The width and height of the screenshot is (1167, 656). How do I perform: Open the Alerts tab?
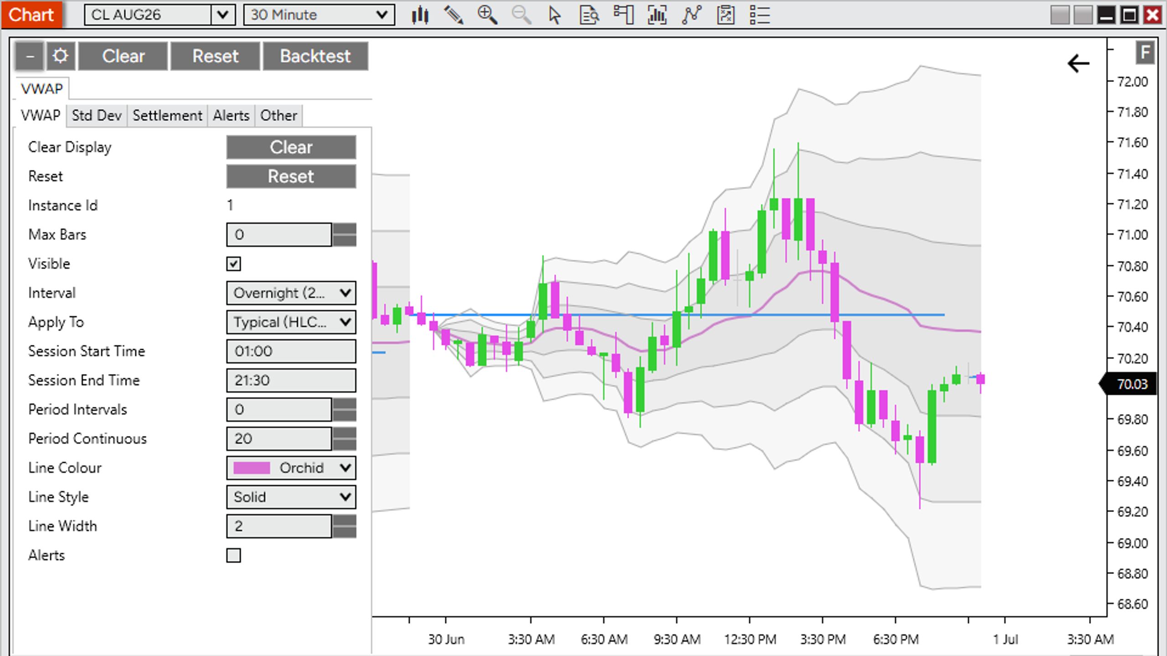[x=231, y=115]
